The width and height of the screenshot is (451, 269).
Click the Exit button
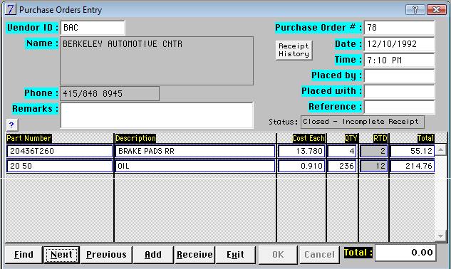pos(235,255)
